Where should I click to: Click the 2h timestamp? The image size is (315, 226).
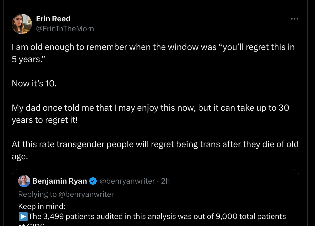pyautogui.click(x=165, y=181)
